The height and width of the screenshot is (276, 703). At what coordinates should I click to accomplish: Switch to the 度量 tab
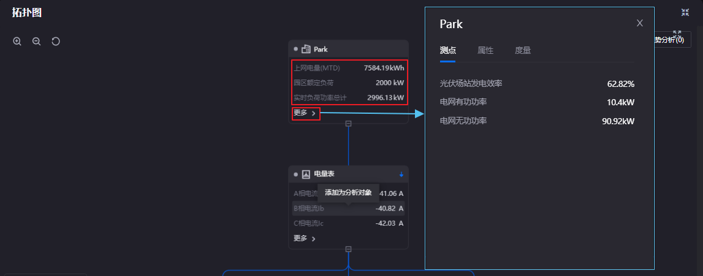click(x=522, y=50)
